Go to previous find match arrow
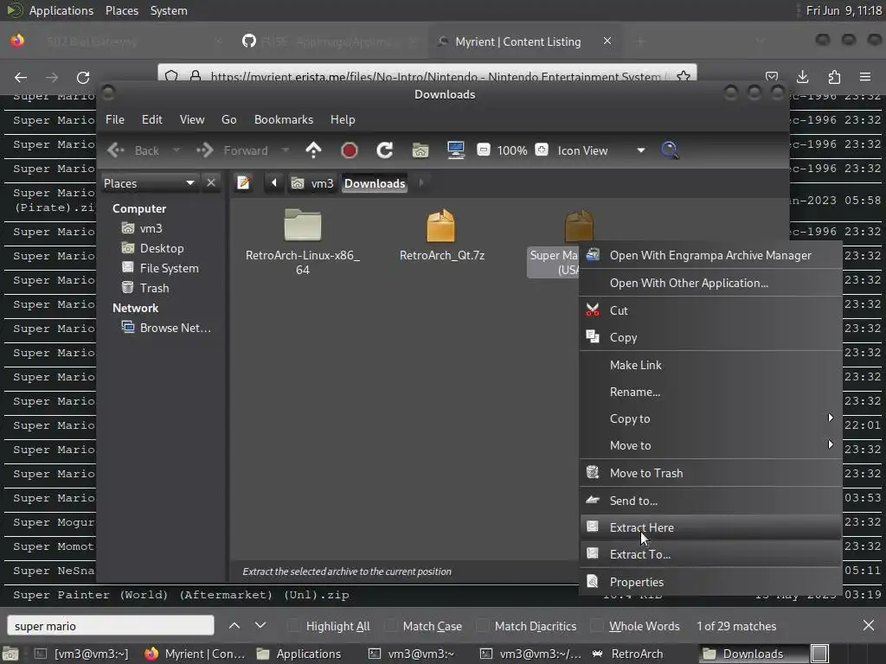This screenshot has width=886, height=664. click(x=234, y=626)
